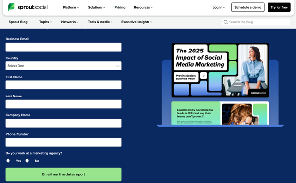The width and height of the screenshot is (296, 183).
Task: Click Schedule a demo button
Action: point(248,7)
